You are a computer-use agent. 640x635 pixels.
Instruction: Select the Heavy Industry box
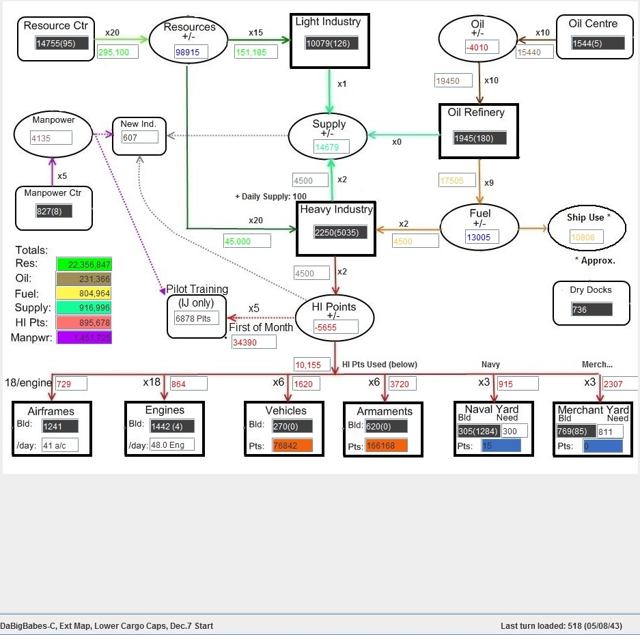click(x=335, y=229)
